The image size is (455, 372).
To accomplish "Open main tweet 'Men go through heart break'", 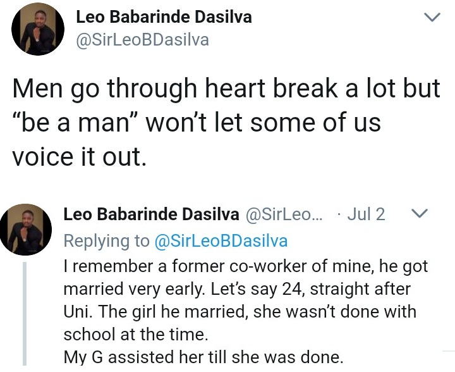I will (x=226, y=89).
